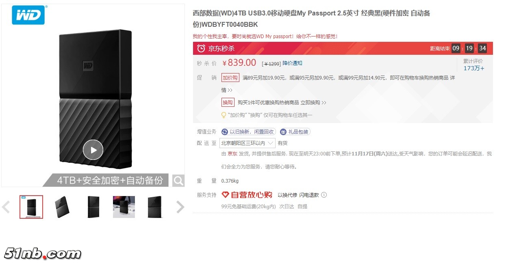Image resolution: width=508 pixels, height=263 pixels.
Task: Click the WD logo badge on the product image
Action: 28,15
